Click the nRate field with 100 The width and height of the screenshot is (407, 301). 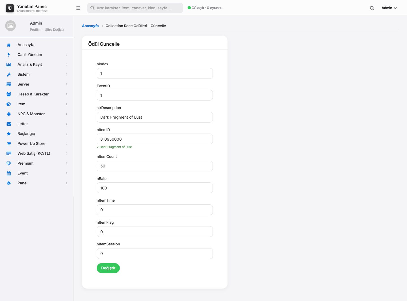click(x=155, y=188)
